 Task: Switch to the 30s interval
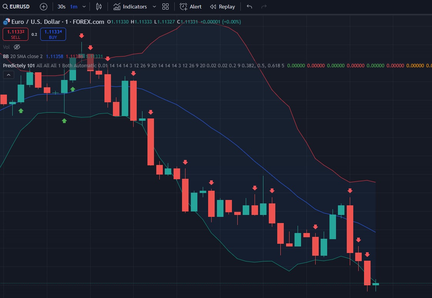61,7
